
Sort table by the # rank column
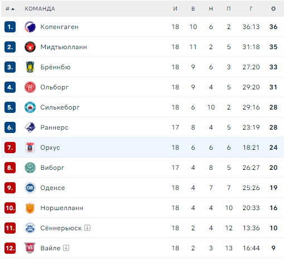click(x=10, y=9)
